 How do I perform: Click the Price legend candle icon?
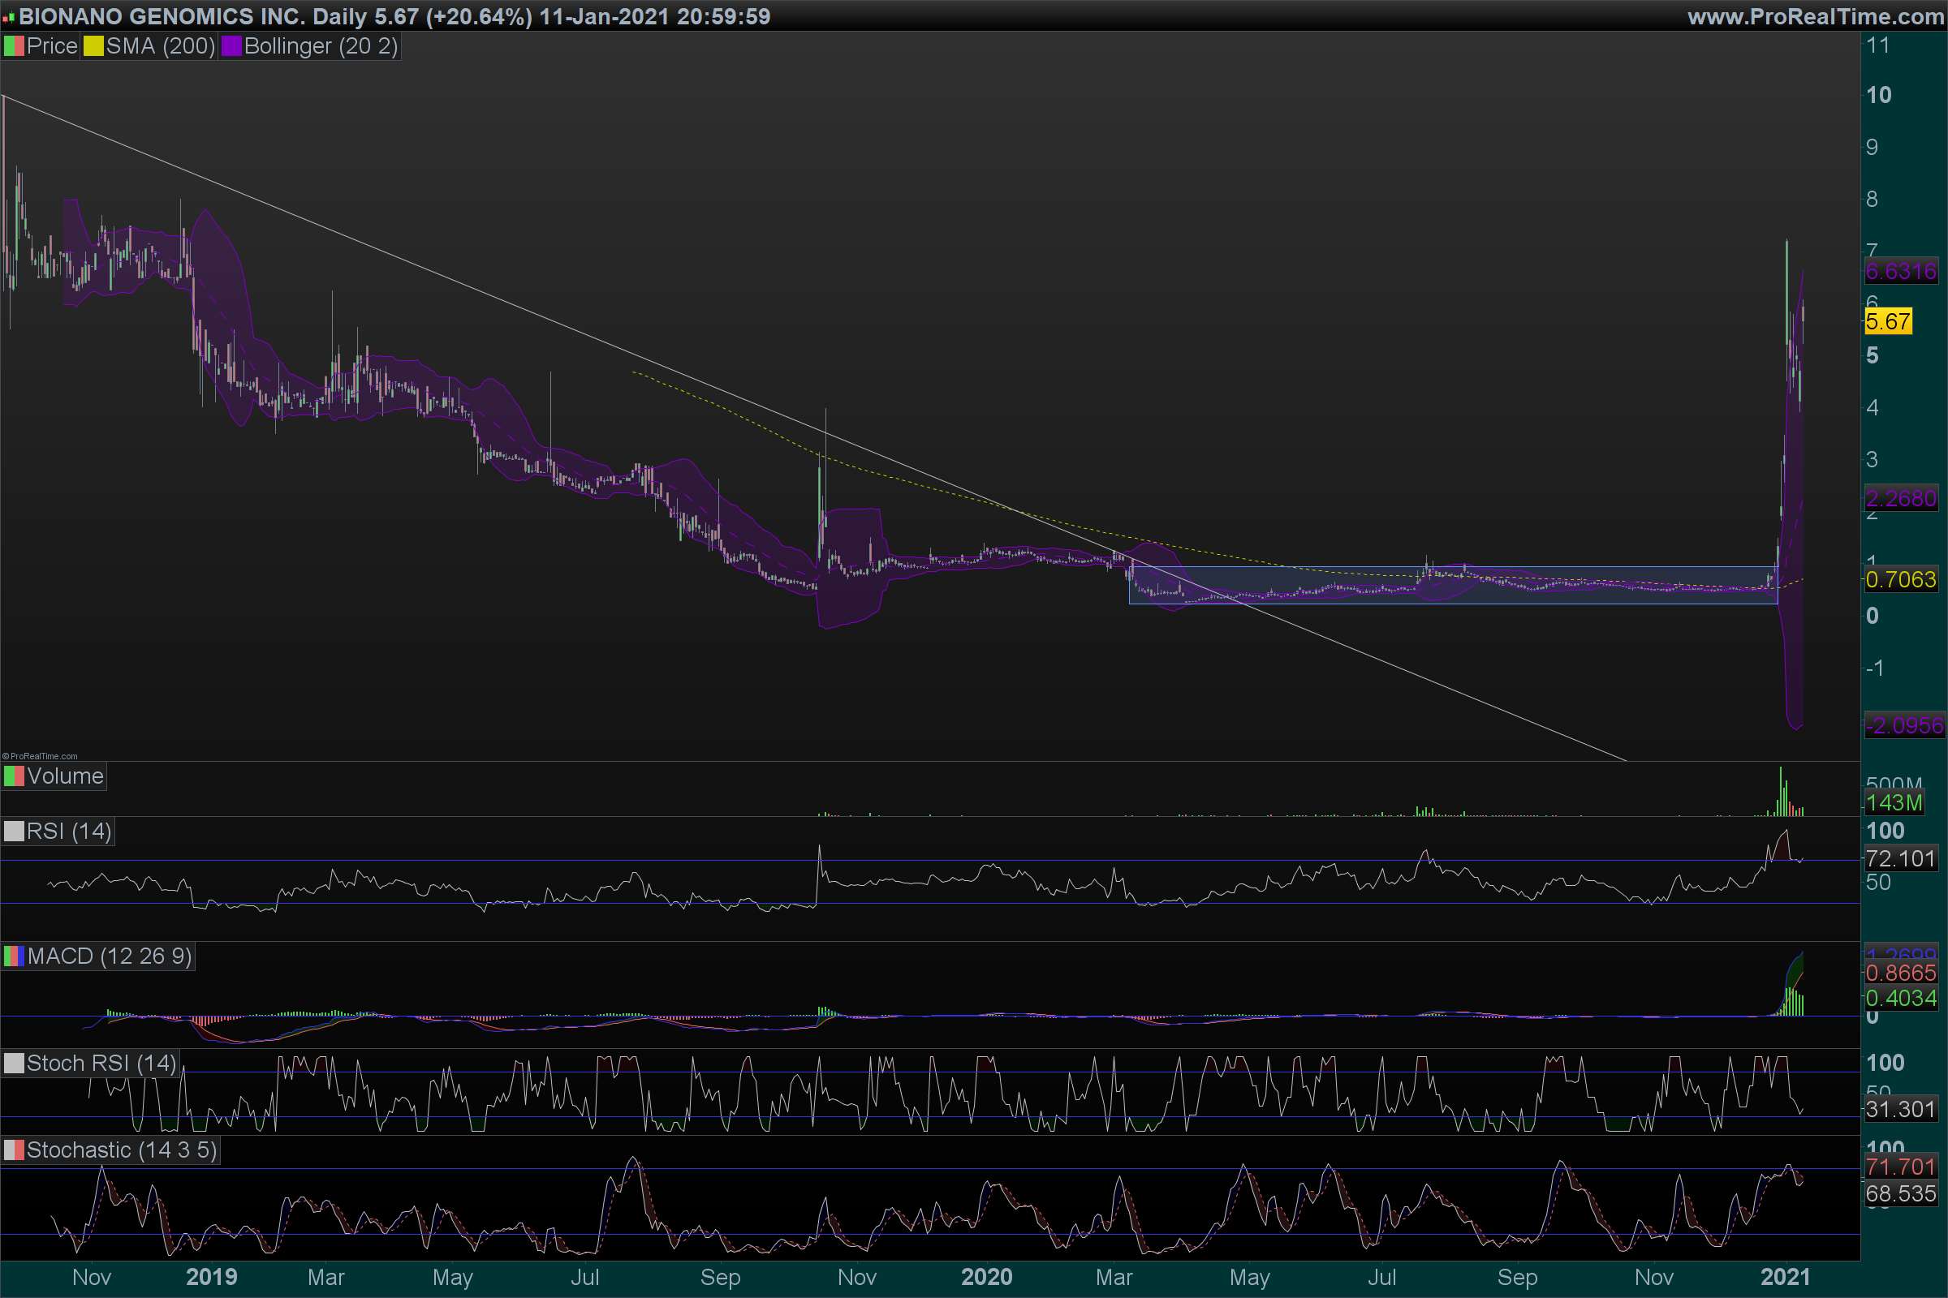[13, 46]
